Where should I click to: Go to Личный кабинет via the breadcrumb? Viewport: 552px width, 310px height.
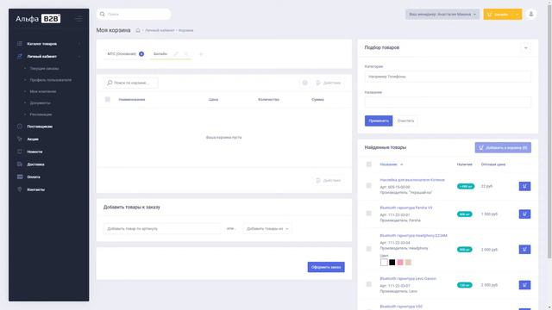click(160, 30)
